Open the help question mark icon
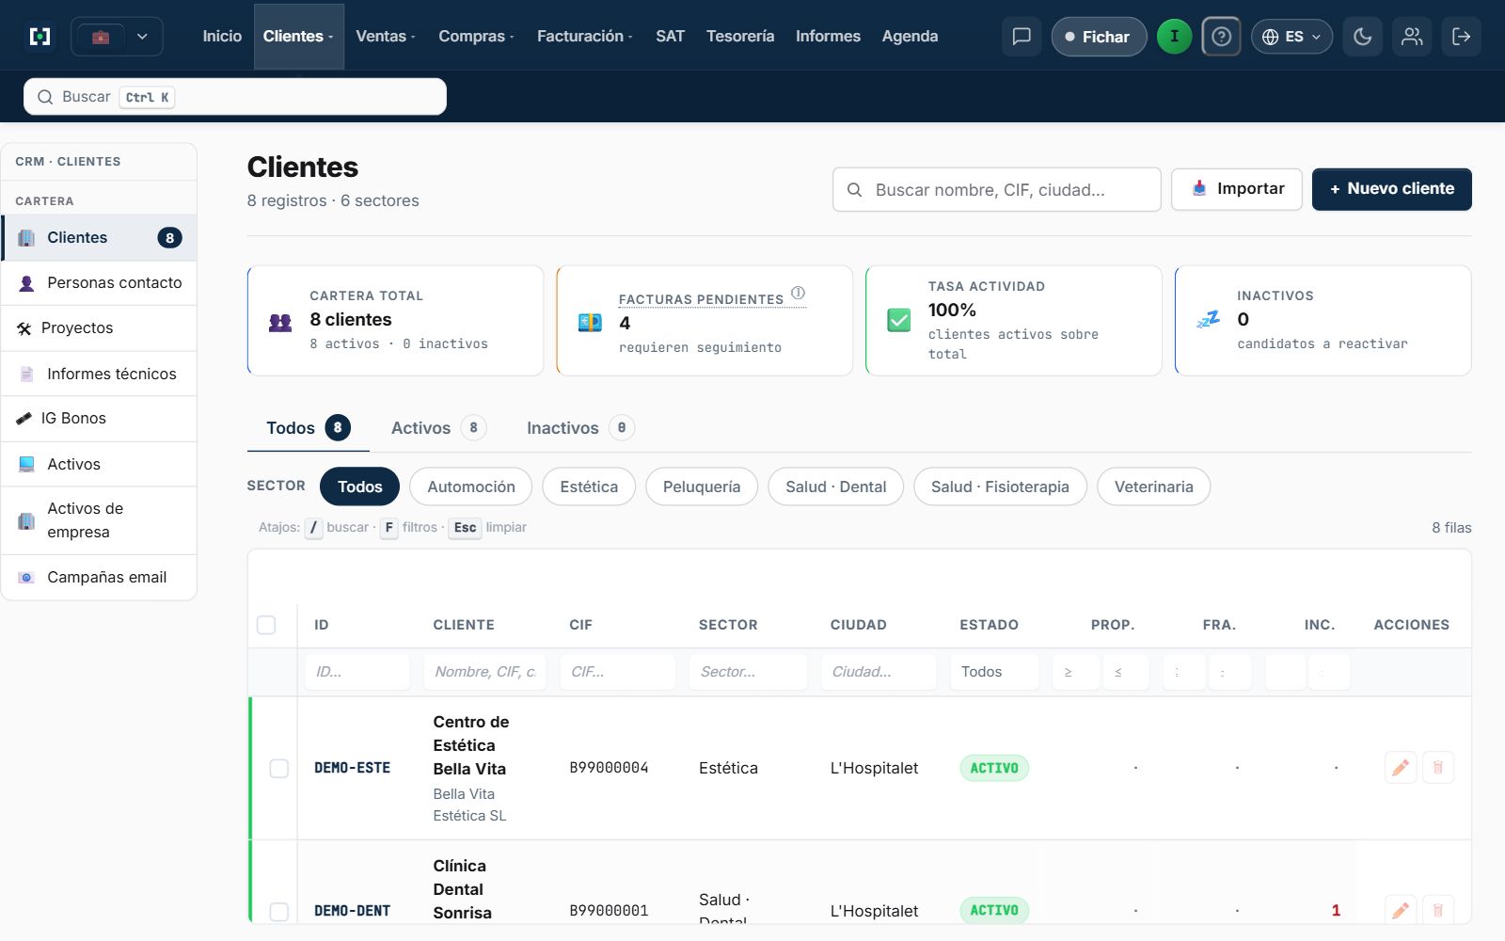1505x941 pixels. point(1221,37)
